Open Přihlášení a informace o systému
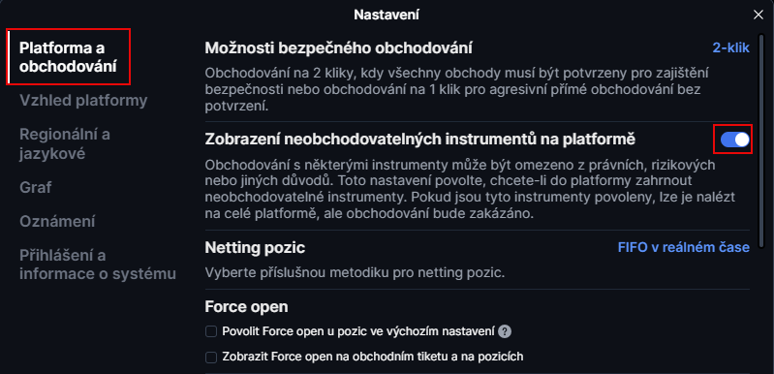The height and width of the screenshot is (374, 774). [x=98, y=265]
